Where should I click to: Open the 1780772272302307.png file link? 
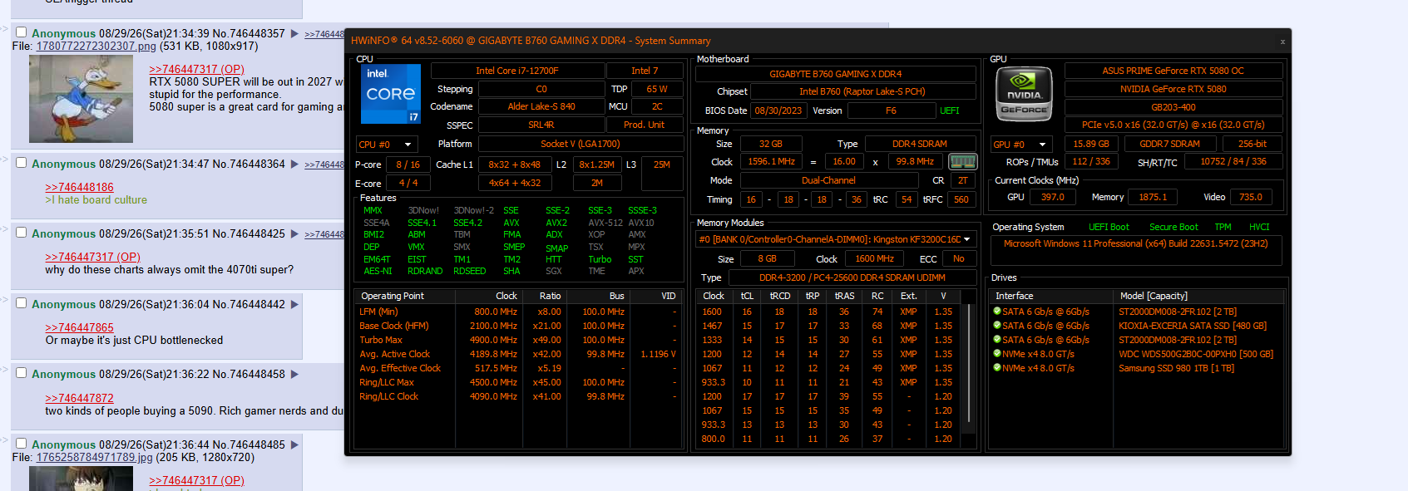(x=96, y=47)
